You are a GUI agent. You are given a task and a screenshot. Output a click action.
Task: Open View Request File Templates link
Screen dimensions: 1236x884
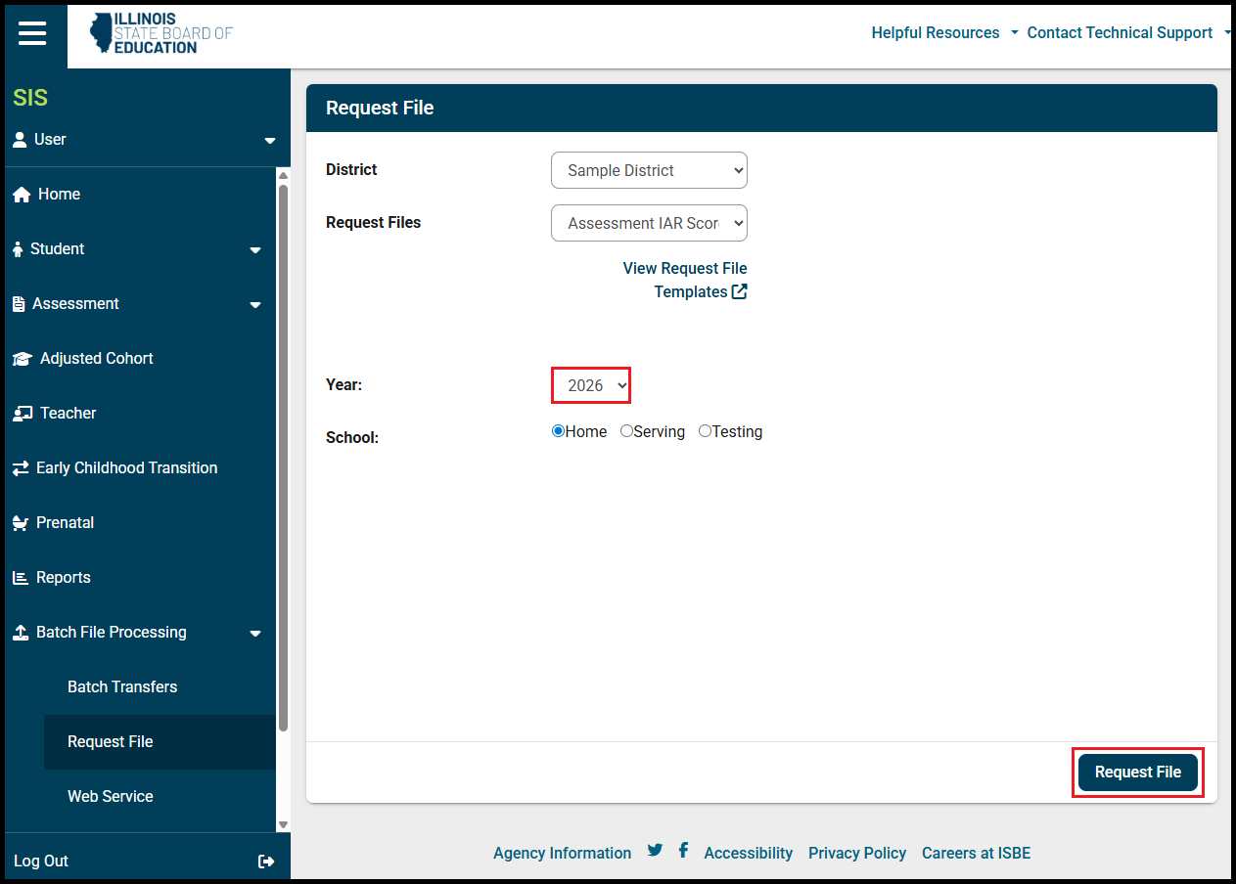point(685,280)
